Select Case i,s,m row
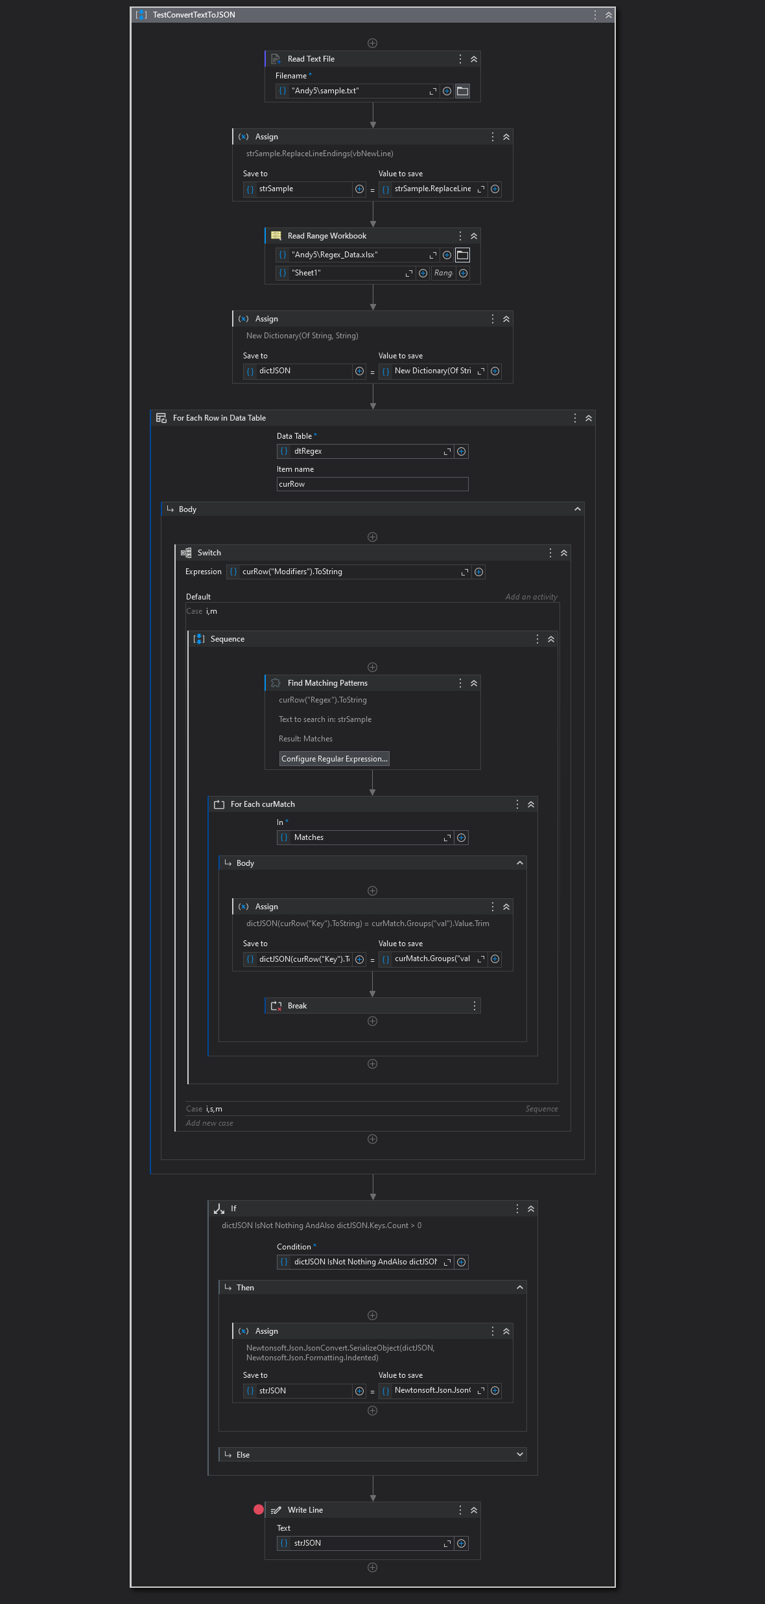This screenshot has width=765, height=1604. pos(372,1109)
